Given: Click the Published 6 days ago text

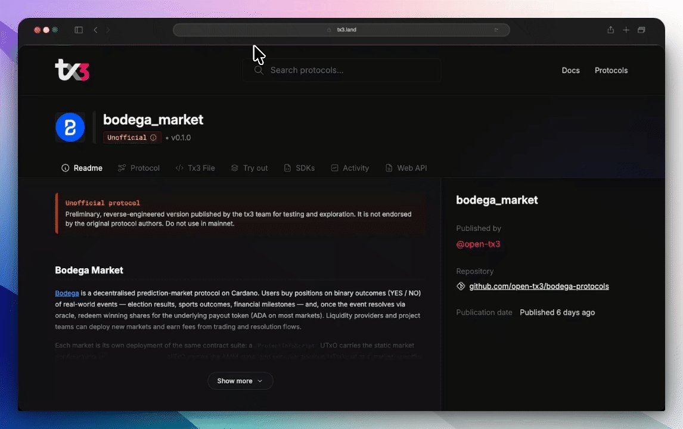Looking at the screenshot, I should [557, 313].
